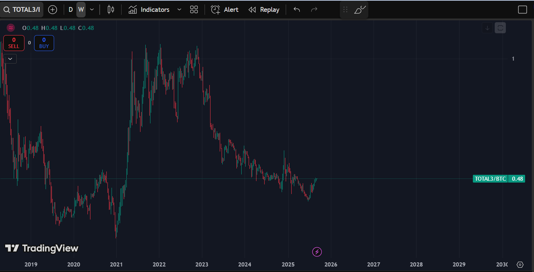This screenshot has height=272, width=534.
Task: Click the highlighted icon next to the down-arrow
Action: click(x=500, y=28)
